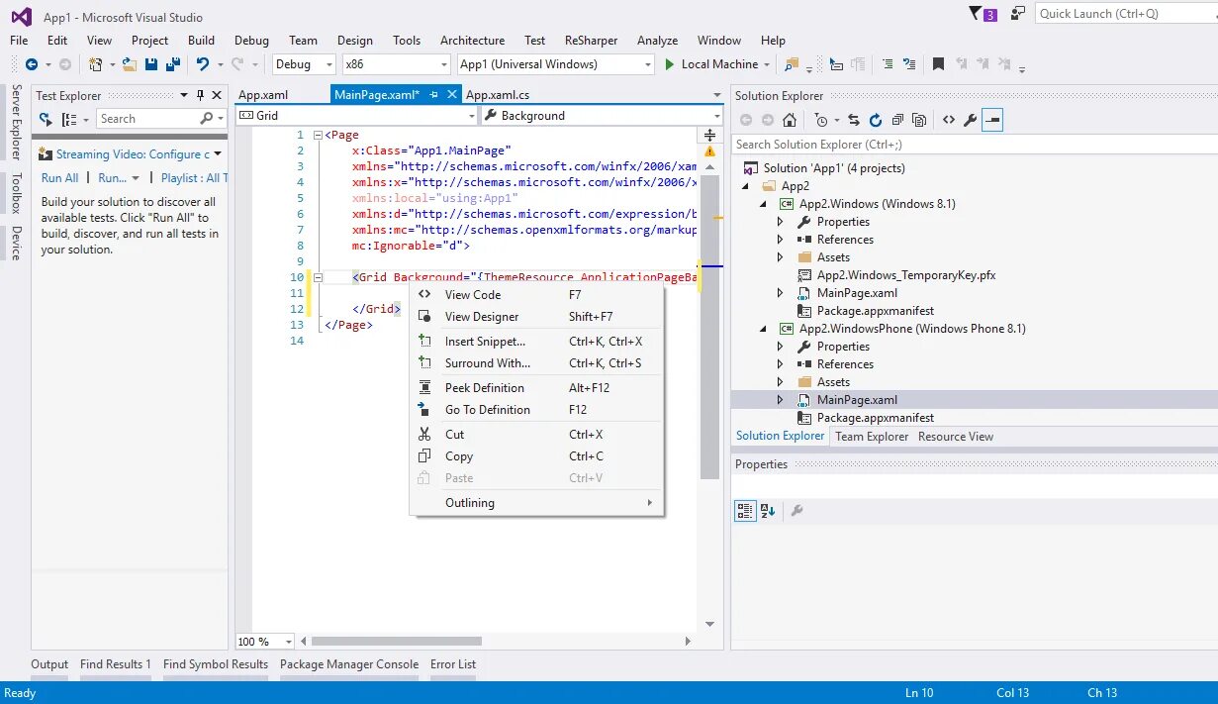Open the x86 platform dropdown
Viewport: 1218px width, 704px height.
(x=396, y=64)
